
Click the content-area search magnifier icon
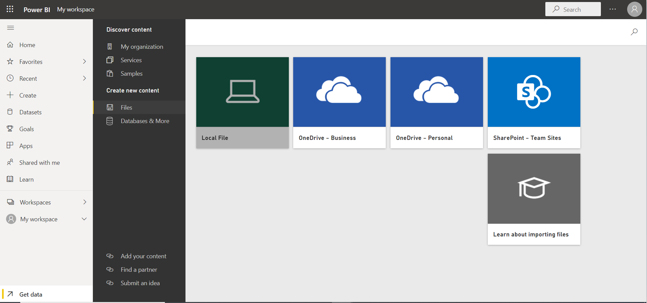click(x=634, y=32)
